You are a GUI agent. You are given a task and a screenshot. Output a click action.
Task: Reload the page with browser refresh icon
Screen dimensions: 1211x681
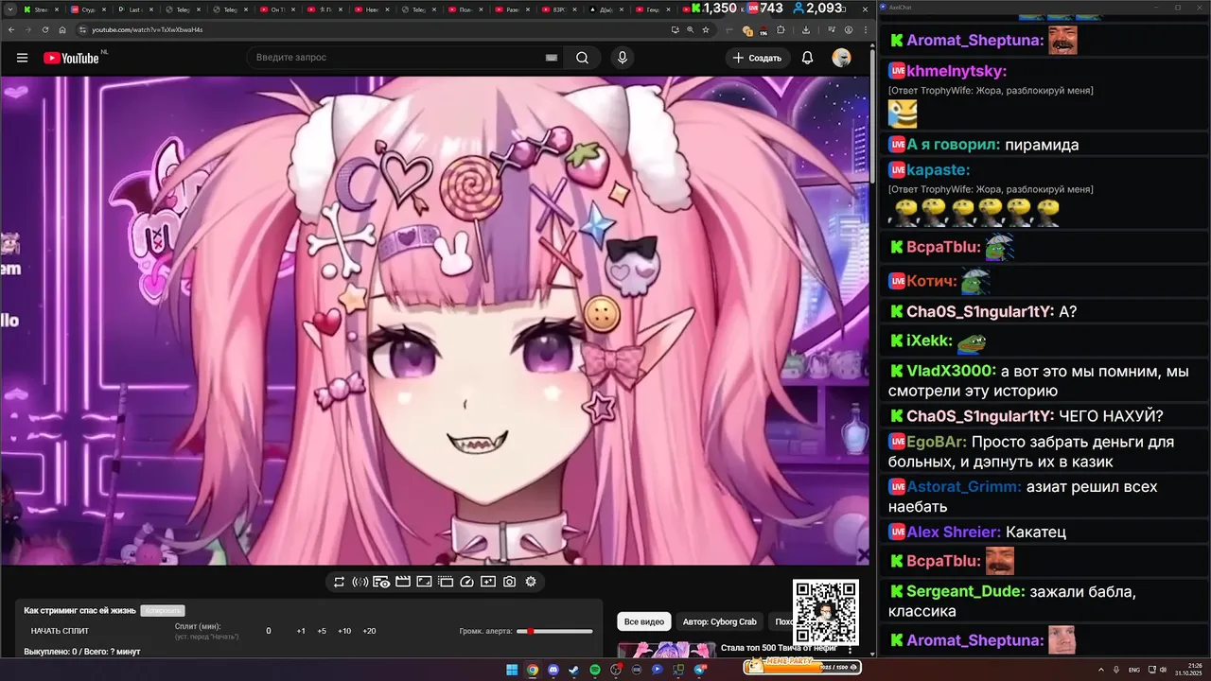[x=45, y=29]
